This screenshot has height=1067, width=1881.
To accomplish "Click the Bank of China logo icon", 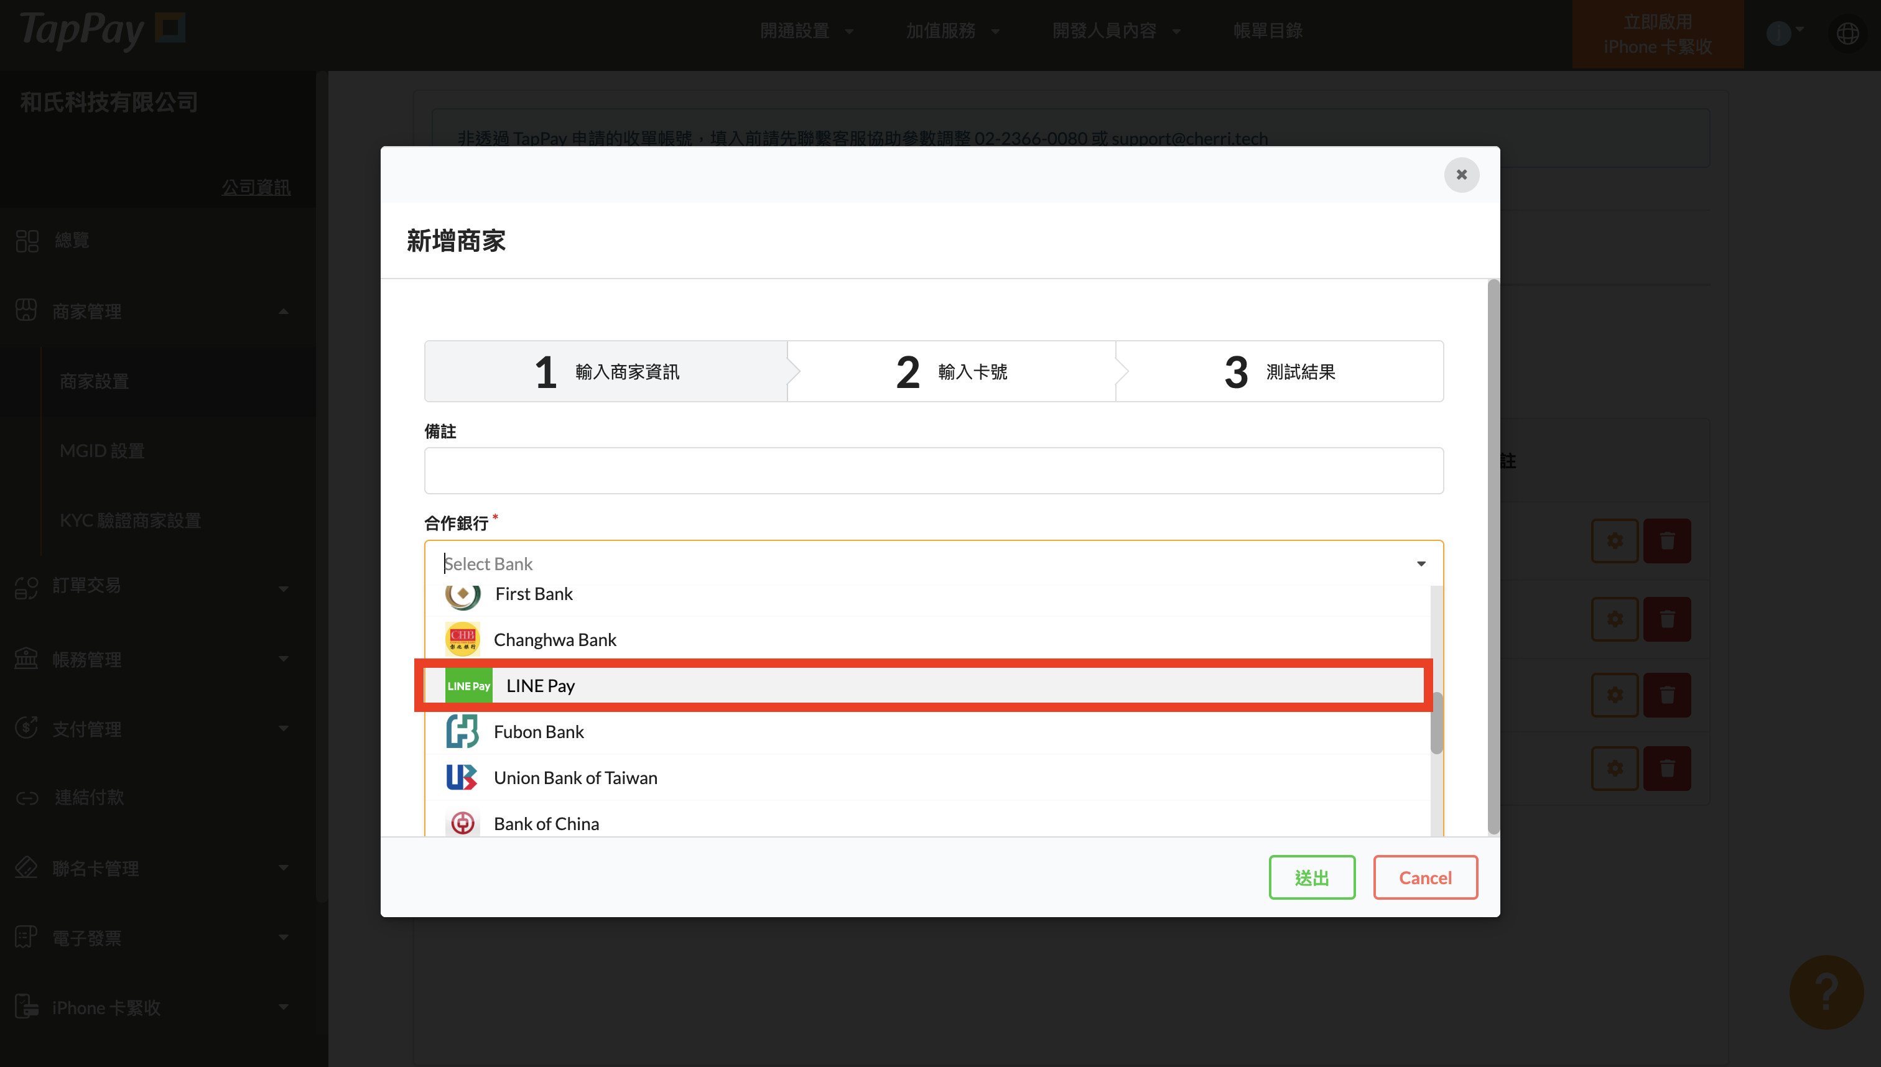I will [463, 823].
